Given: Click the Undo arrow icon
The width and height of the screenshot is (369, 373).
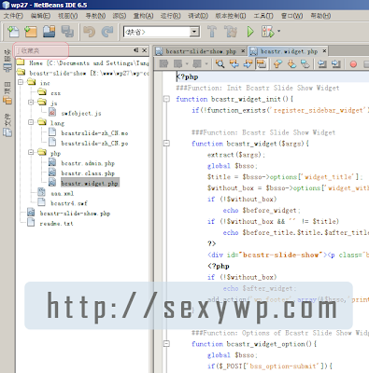Looking at the screenshot, I should (x=90, y=32).
